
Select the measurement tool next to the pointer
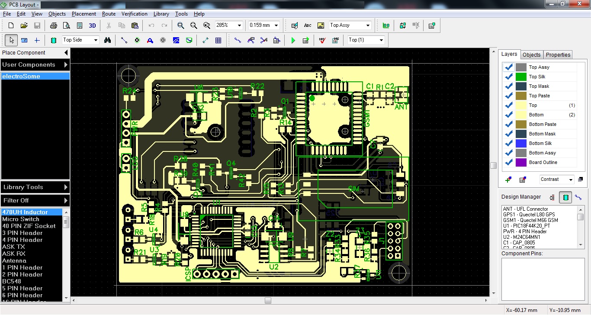(24, 40)
